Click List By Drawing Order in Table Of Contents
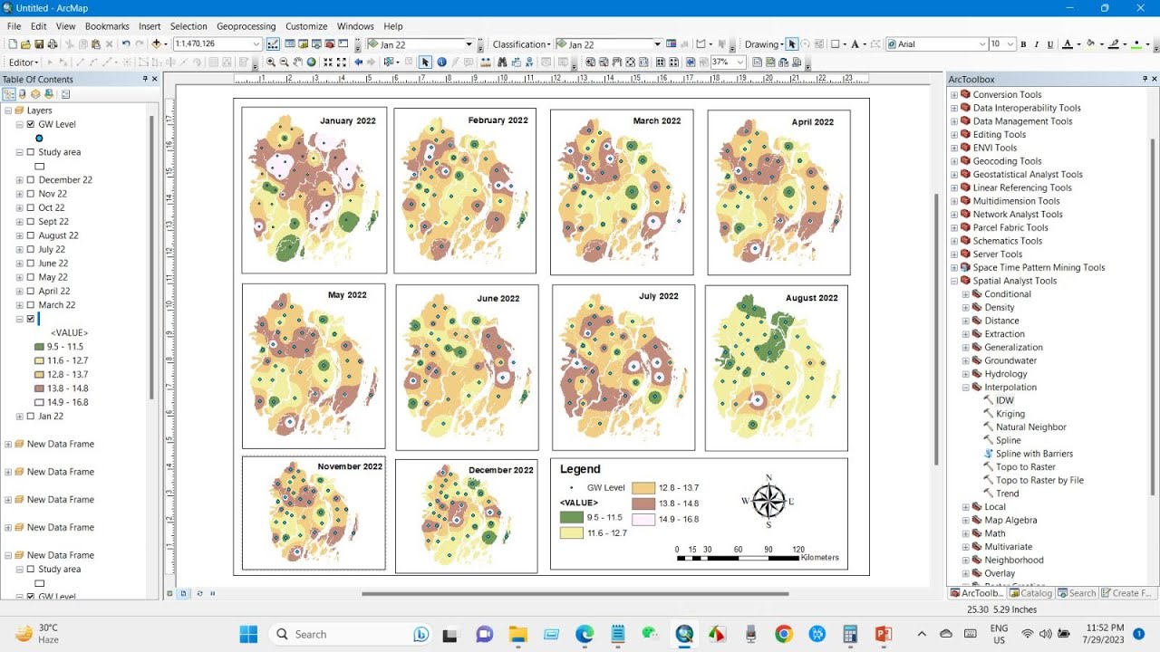This screenshot has height=652, width=1160. (9, 94)
